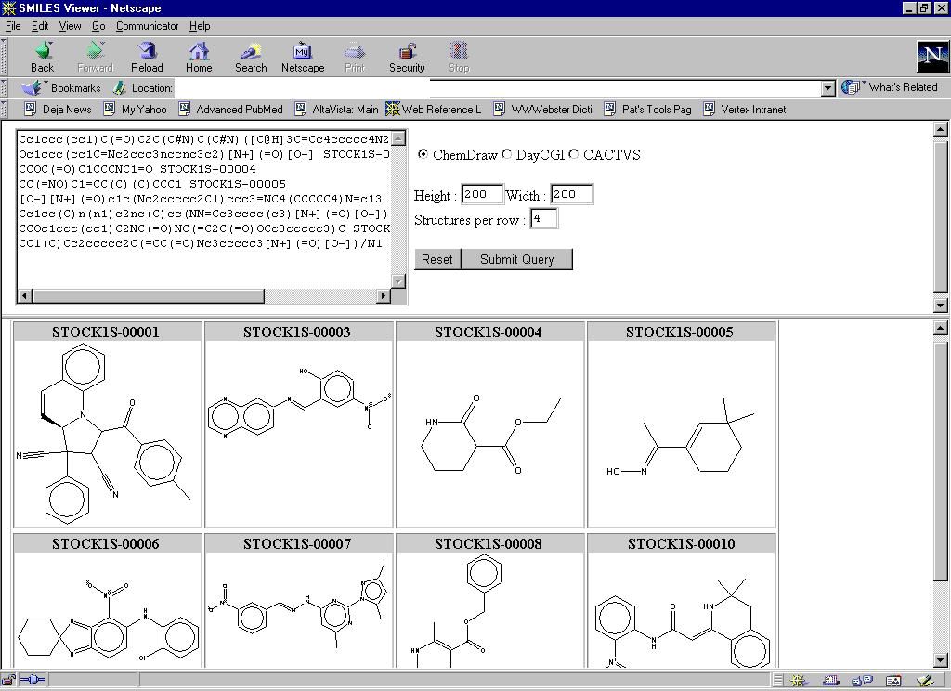
Task: Click SMILES textarea scroll right arrow
Action: [384, 296]
